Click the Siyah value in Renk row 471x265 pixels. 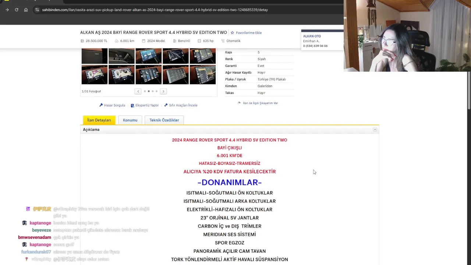click(x=262, y=59)
